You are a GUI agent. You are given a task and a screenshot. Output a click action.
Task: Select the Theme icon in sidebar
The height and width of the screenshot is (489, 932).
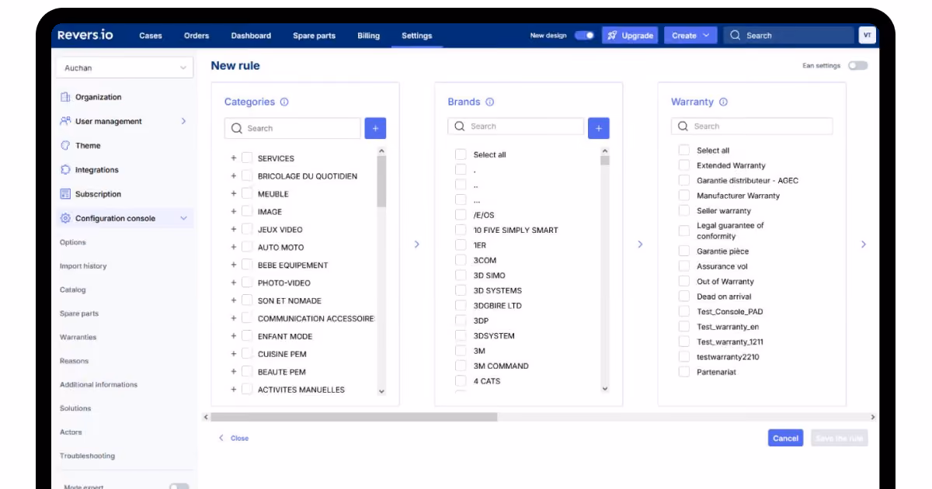point(65,145)
